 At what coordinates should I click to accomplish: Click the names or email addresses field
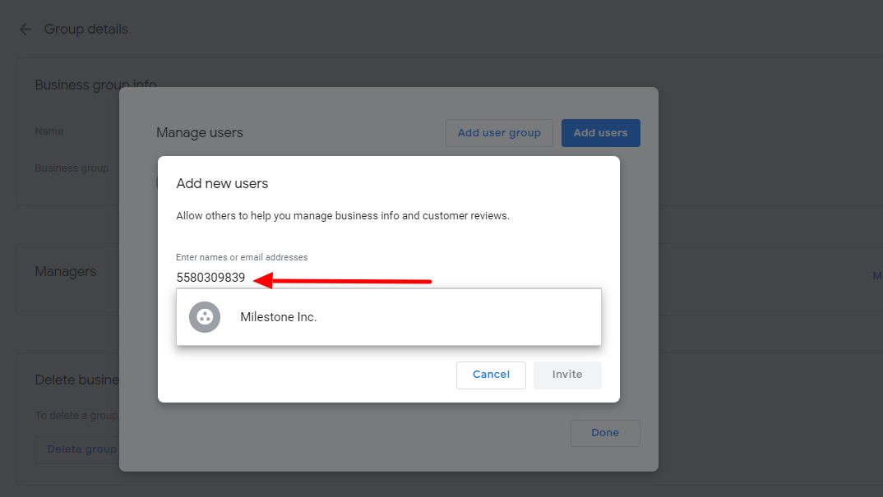[x=389, y=278]
